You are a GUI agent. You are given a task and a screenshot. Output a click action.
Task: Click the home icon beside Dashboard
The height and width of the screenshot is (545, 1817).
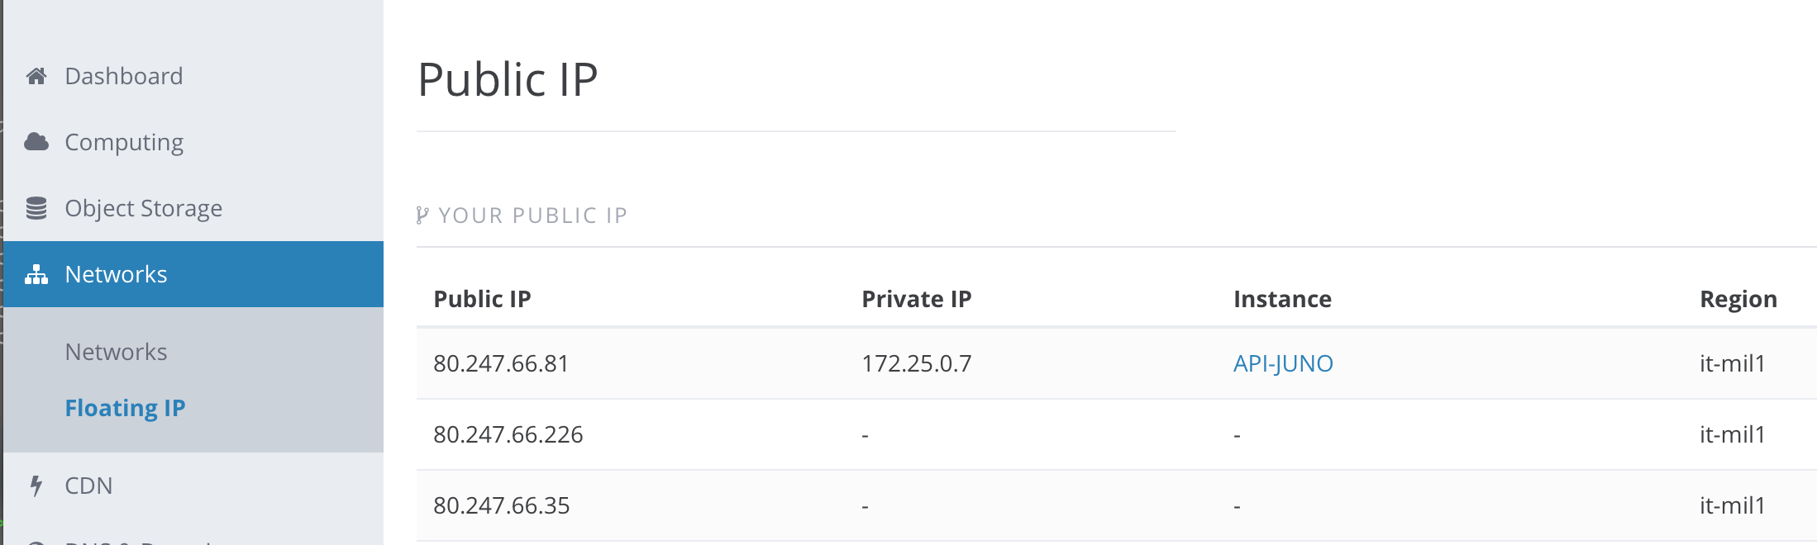click(x=36, y=76)
